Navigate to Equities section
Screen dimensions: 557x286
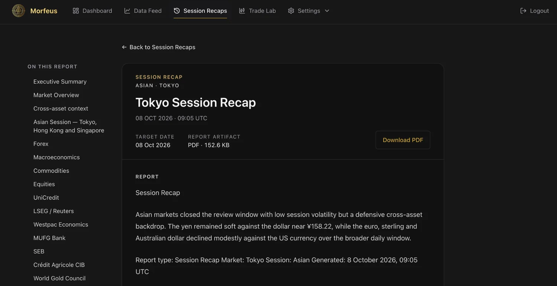tap(44, 184)
